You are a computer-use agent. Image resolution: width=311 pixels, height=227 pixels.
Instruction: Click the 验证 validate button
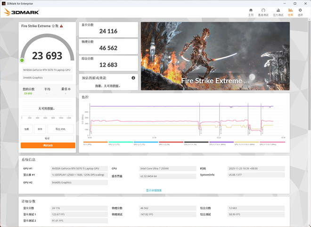click(x=47, y=138)
